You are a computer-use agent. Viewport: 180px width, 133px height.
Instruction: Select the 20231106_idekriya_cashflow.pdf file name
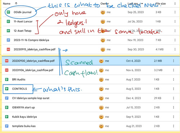click(33, 70)
